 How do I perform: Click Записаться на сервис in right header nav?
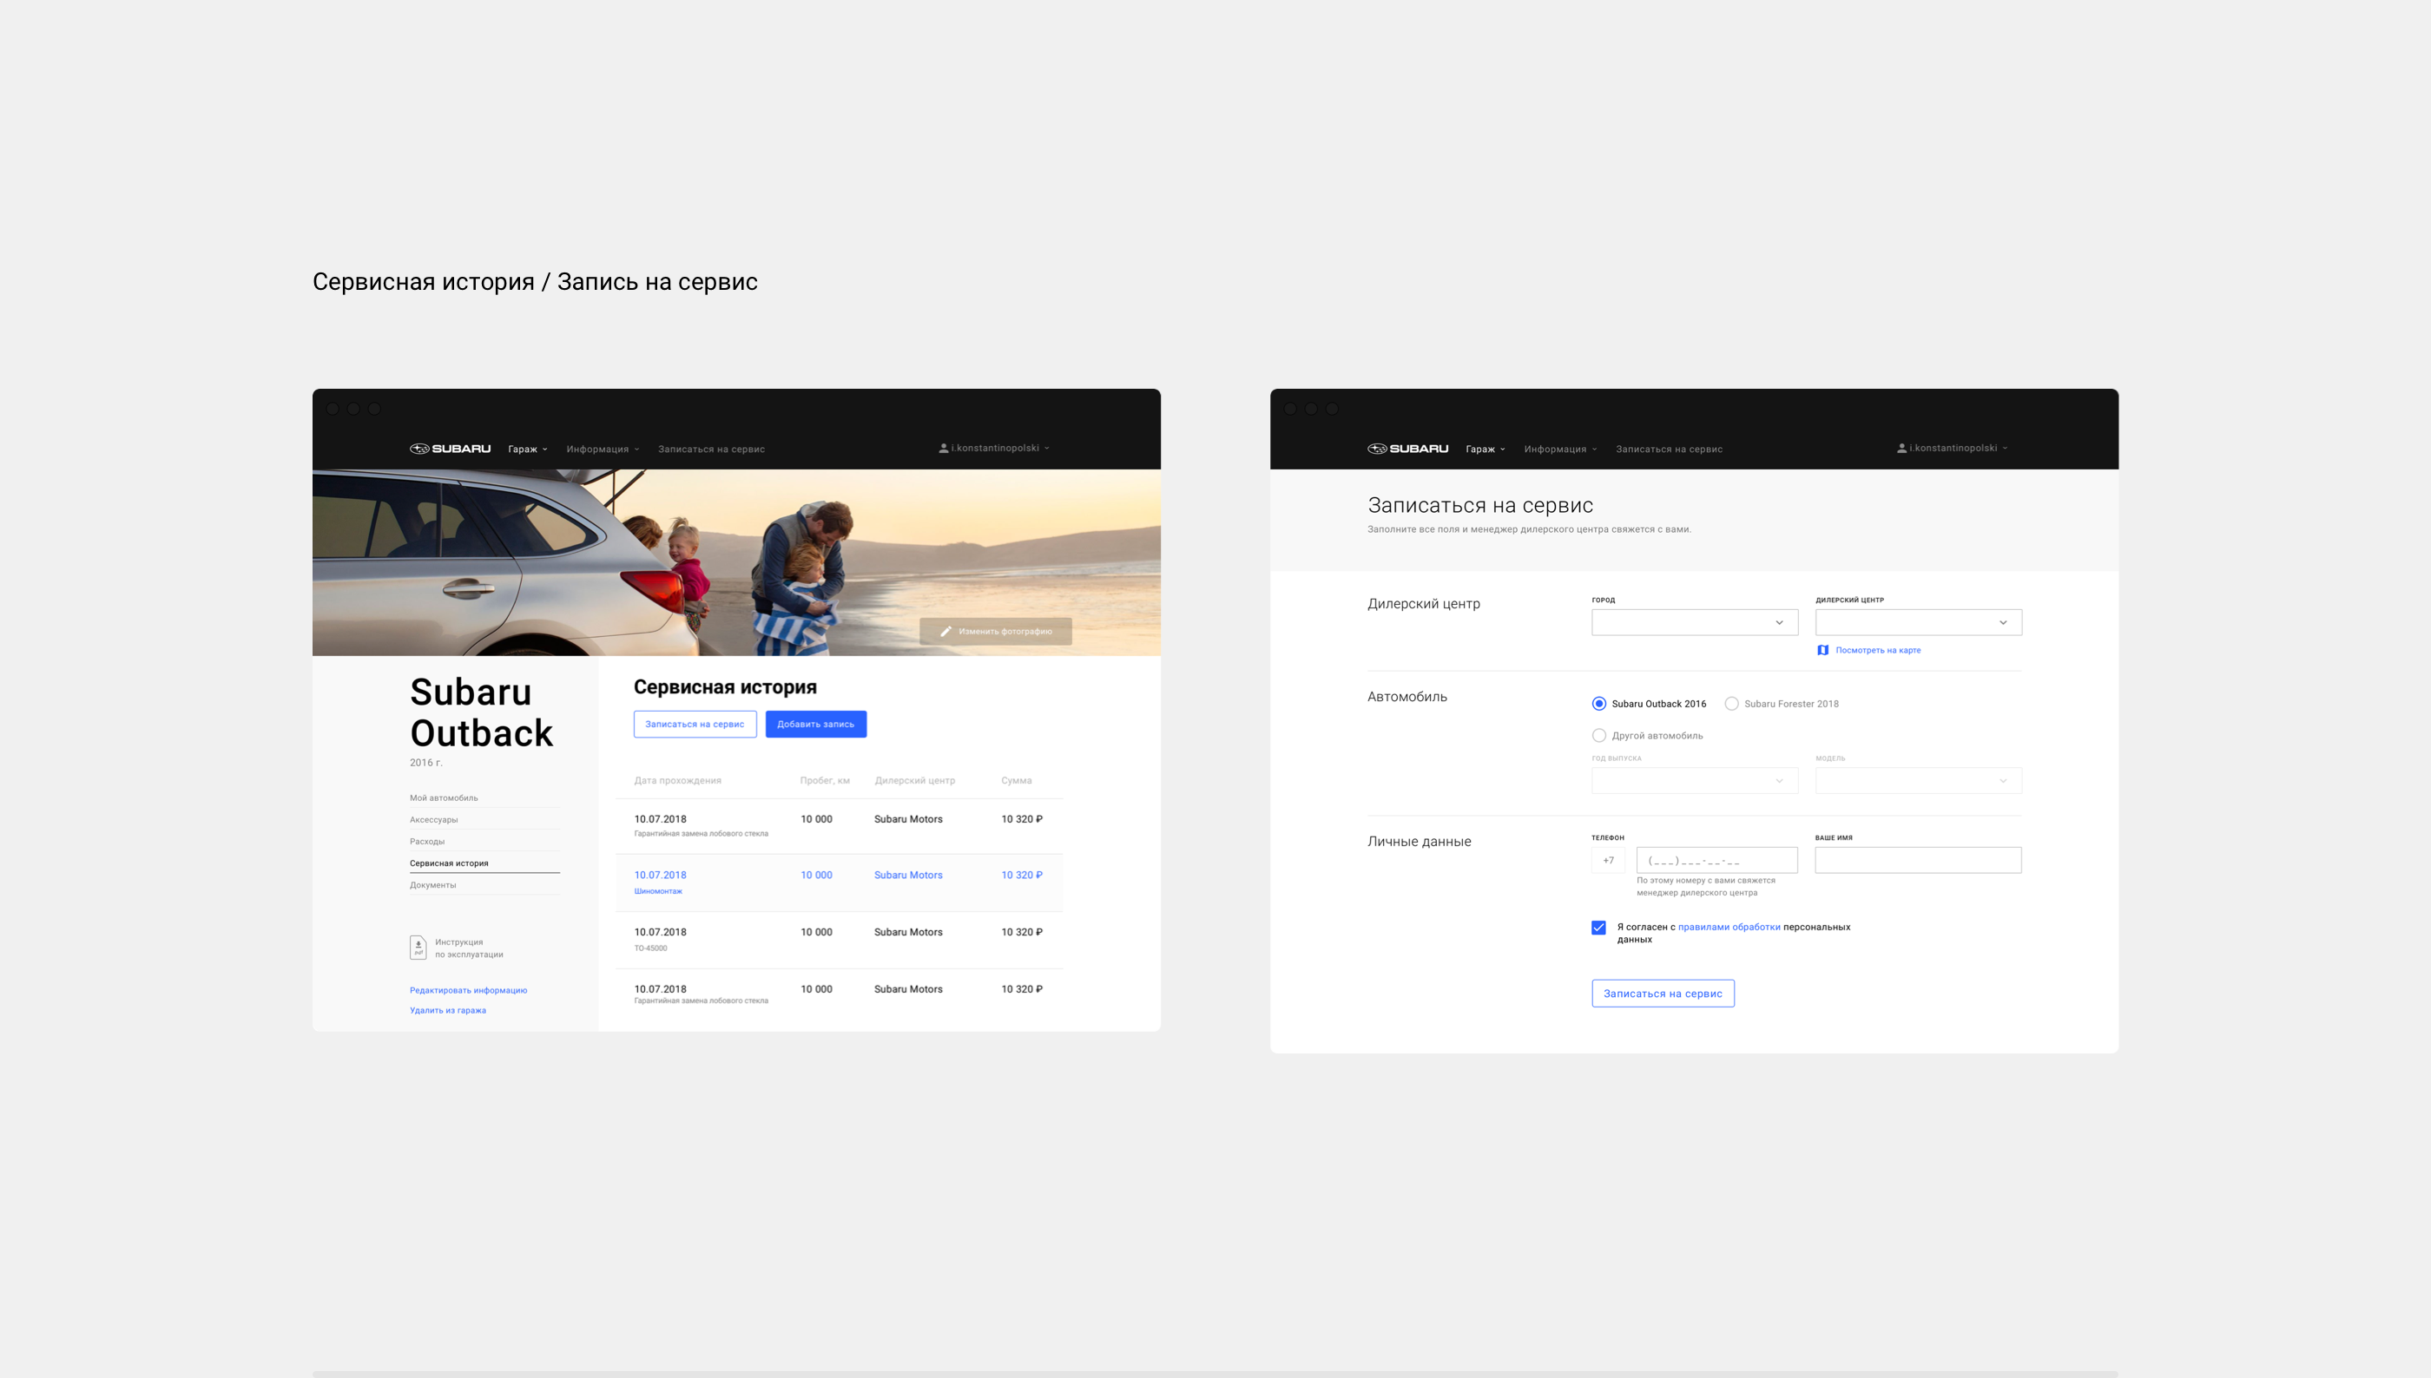click(x=1669, y=449)
